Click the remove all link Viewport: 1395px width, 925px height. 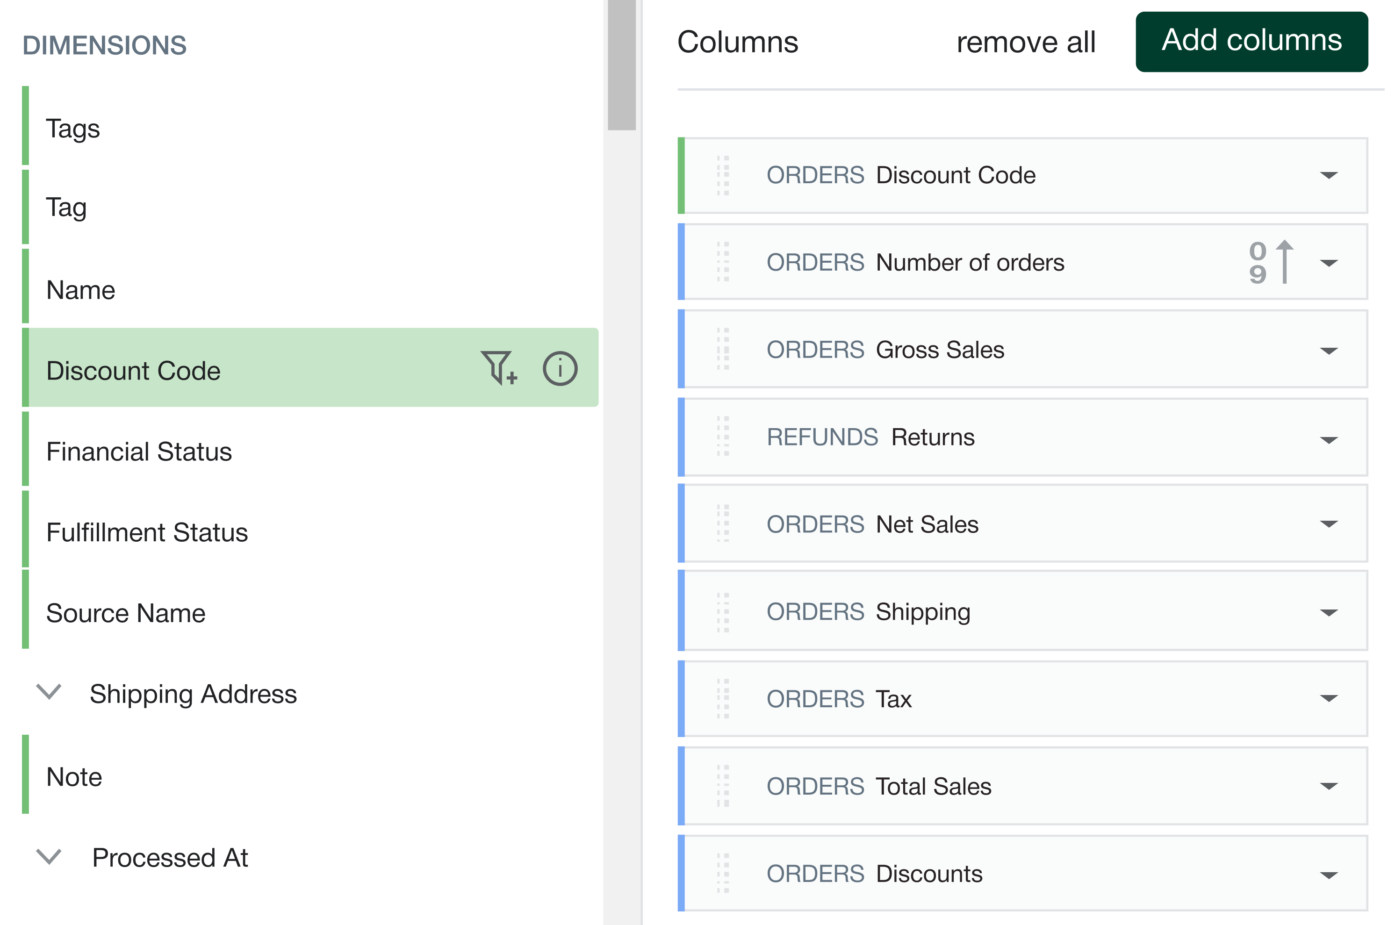coord(1026,42)
